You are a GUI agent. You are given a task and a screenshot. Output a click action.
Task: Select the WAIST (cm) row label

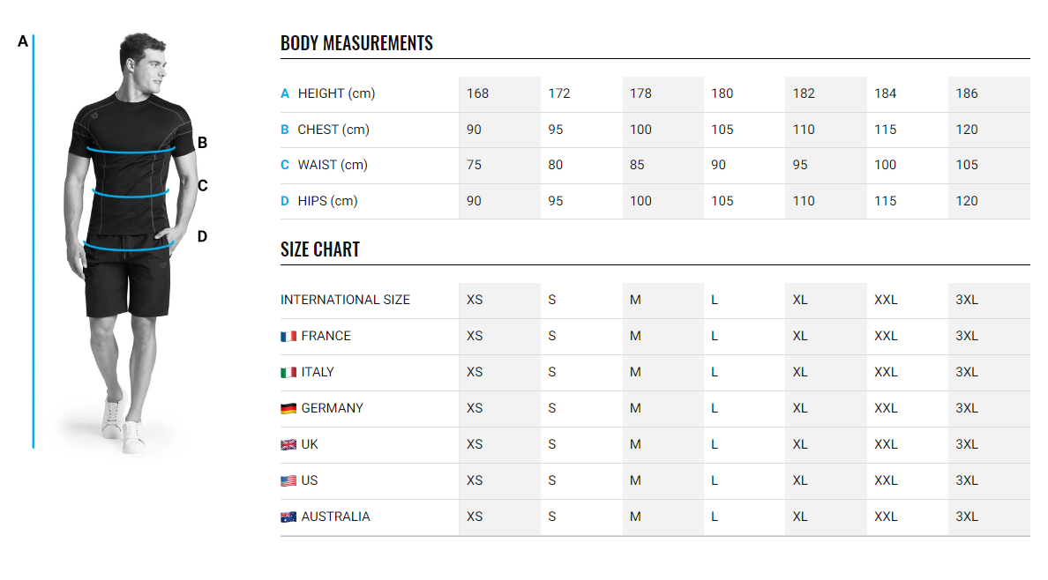333,165
